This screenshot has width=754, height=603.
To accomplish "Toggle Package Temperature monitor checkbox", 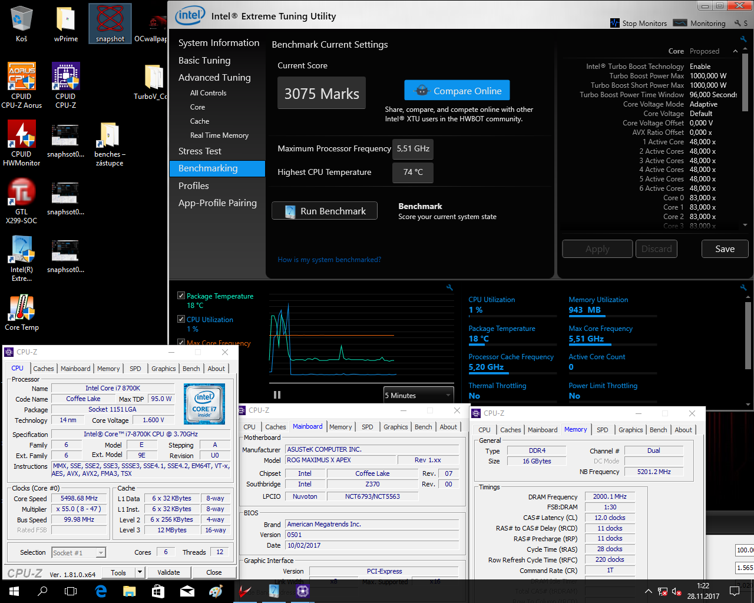I will point(181,296).
